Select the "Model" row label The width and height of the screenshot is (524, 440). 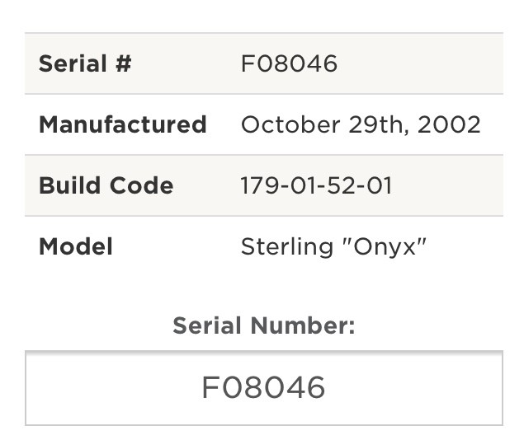click(x=76, y=246)
